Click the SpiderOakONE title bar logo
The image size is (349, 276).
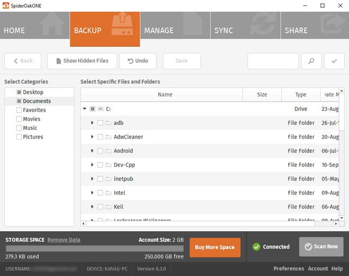[x=6, y=5]
